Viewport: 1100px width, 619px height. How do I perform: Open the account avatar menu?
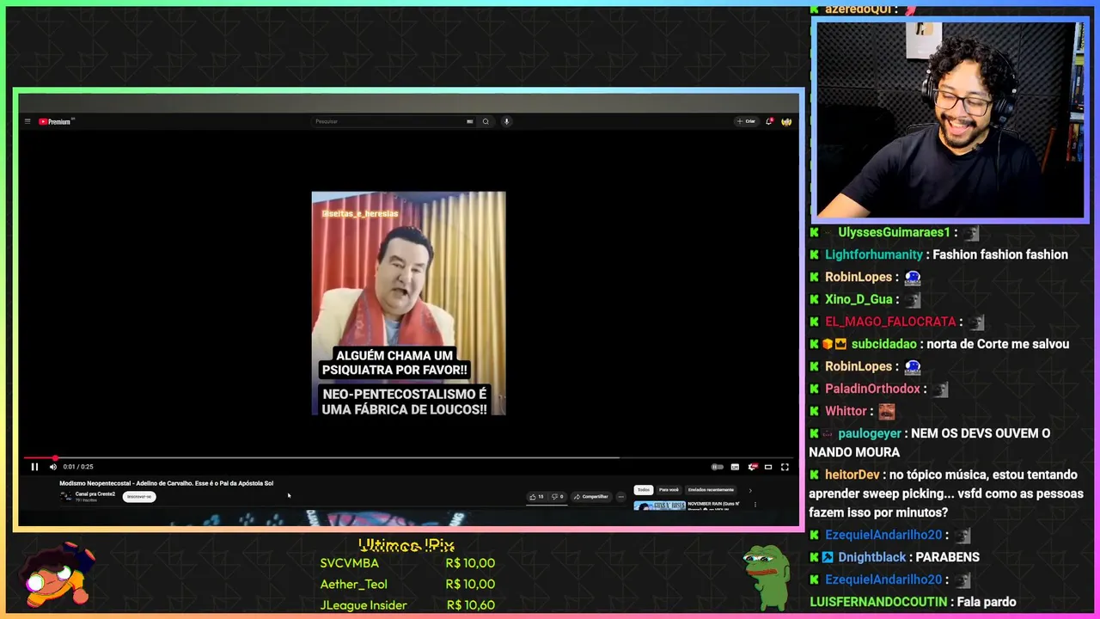pyautogui.click(x=785, y=121)
